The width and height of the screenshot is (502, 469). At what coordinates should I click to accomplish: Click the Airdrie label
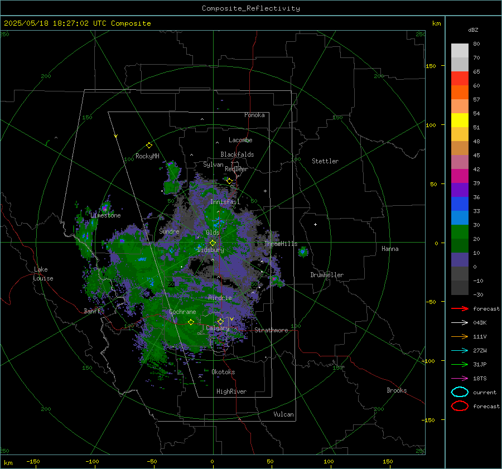[x=220, y=298]
